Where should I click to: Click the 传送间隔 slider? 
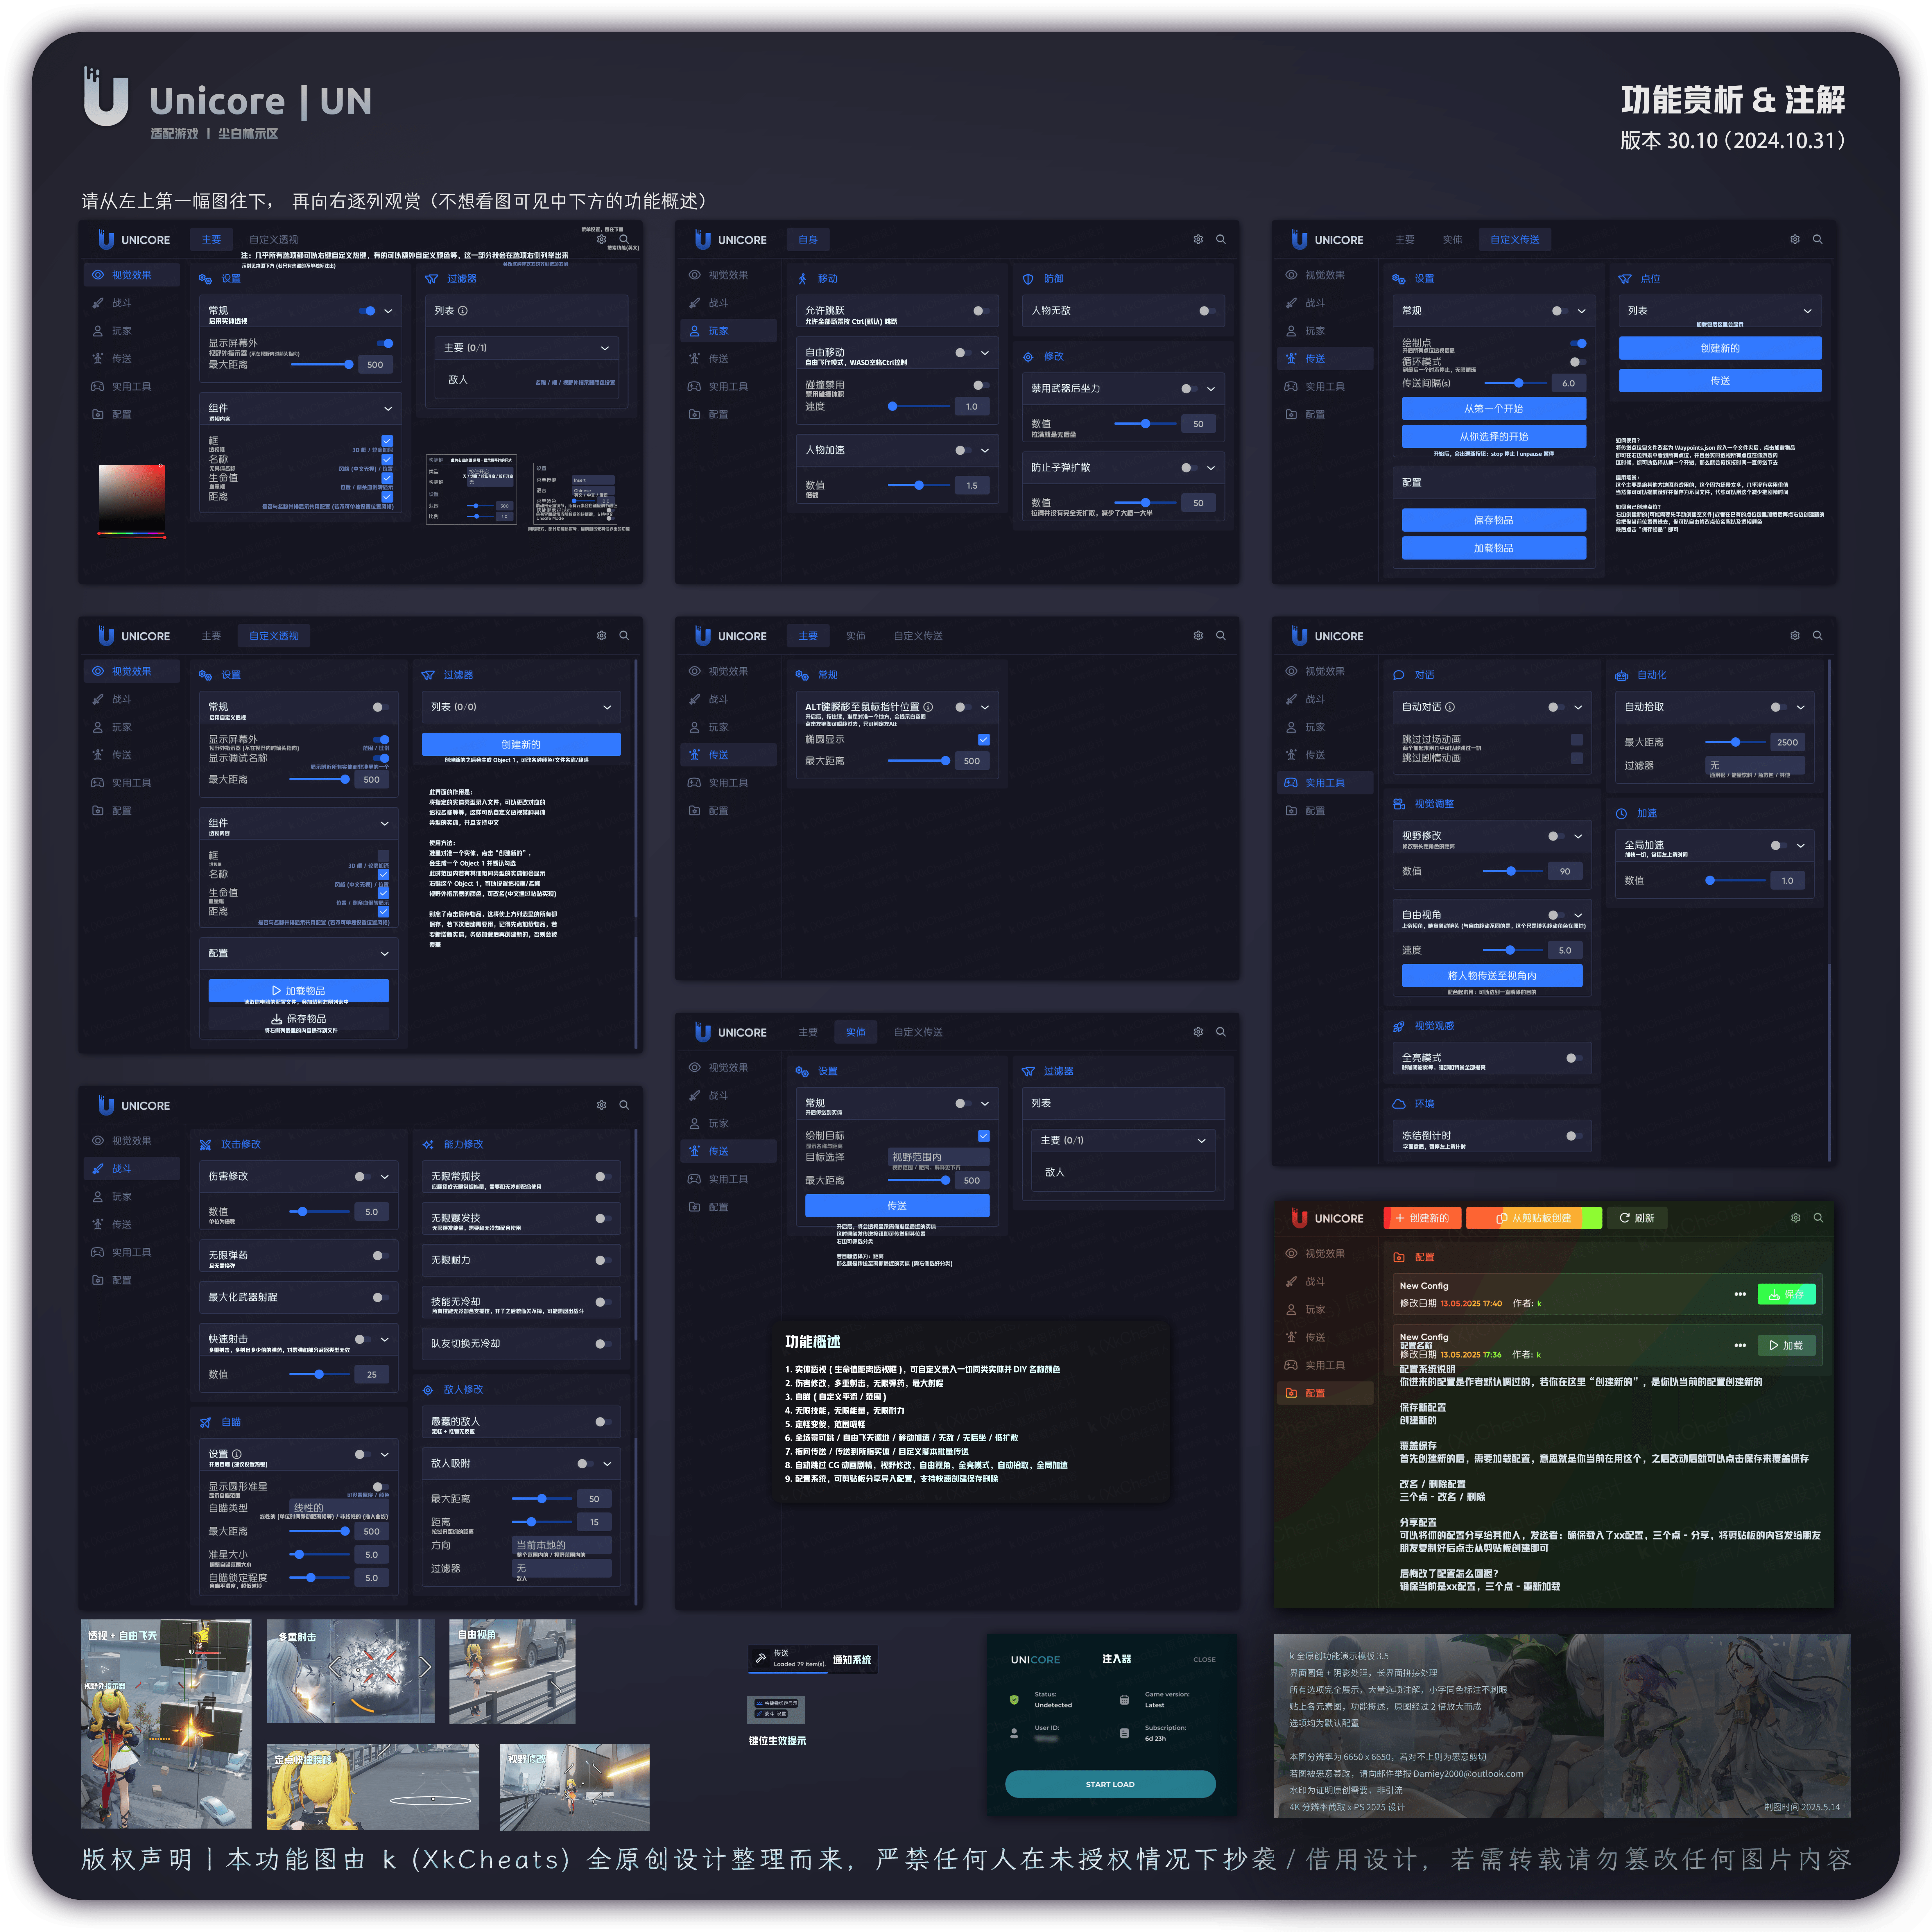[1515, 383]
